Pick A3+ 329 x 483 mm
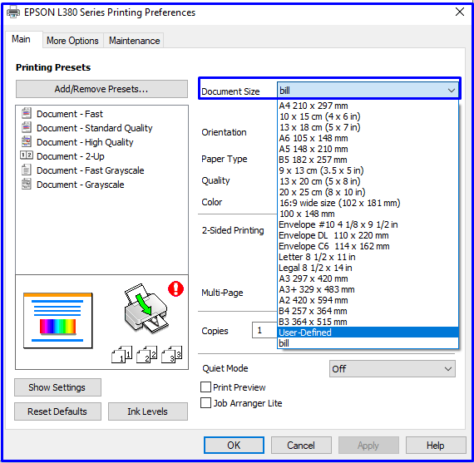Image resolution: width=474 pixels, height=463 pixels. click(x=368, y=289)
